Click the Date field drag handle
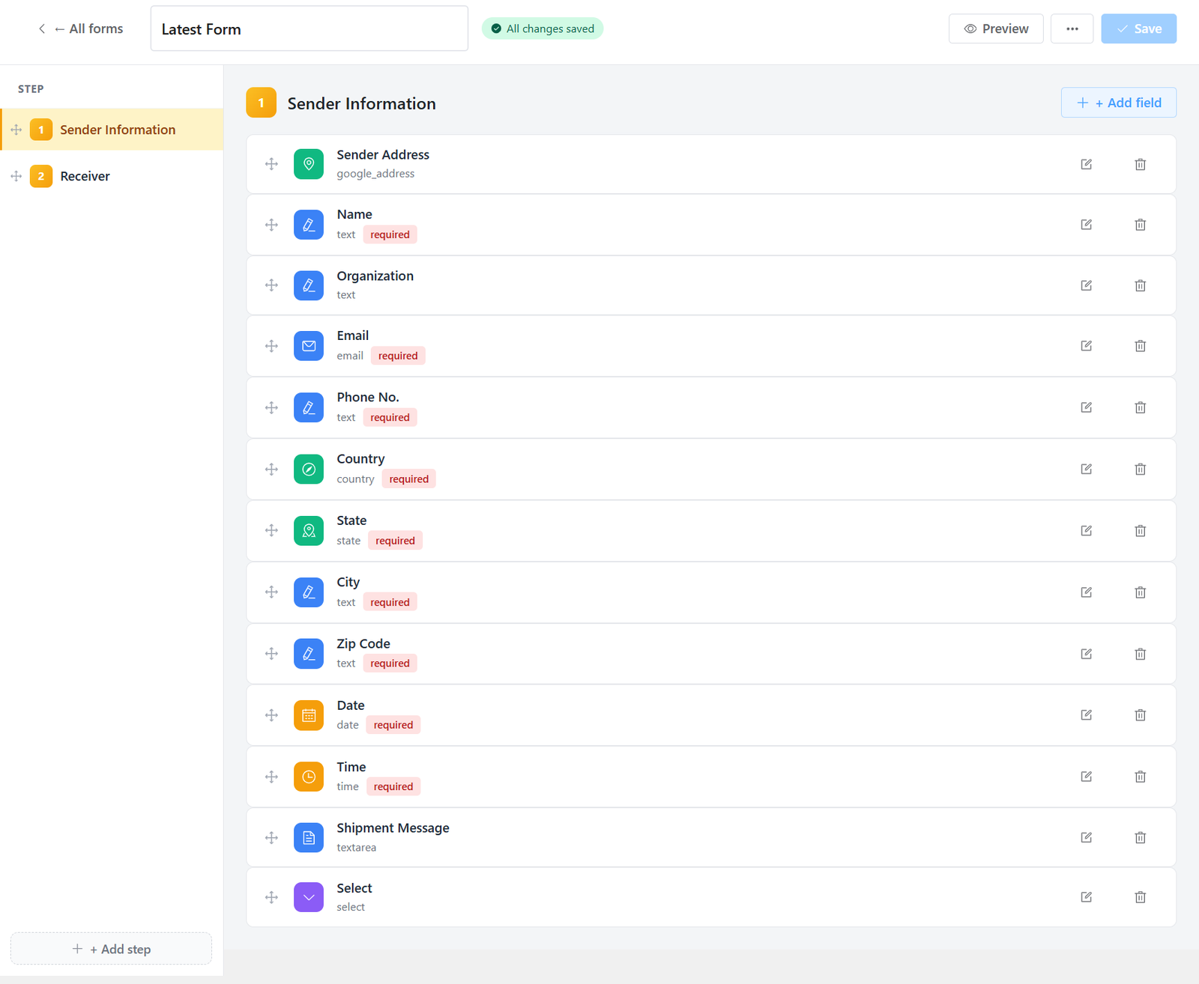 (x=271, y=715)
